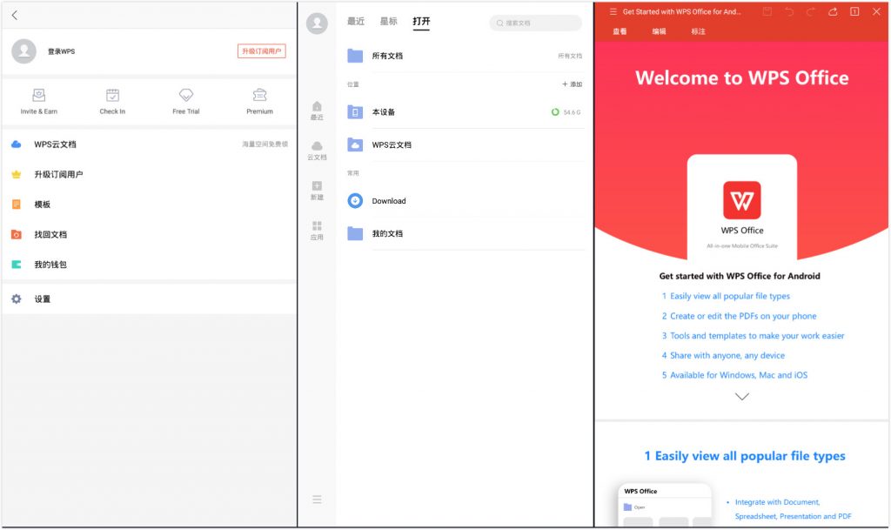Viewport: 891px width, 530px height.
Task: Click 'Available for Windows, Mac and iOS'
Action: tap(738, 375)
